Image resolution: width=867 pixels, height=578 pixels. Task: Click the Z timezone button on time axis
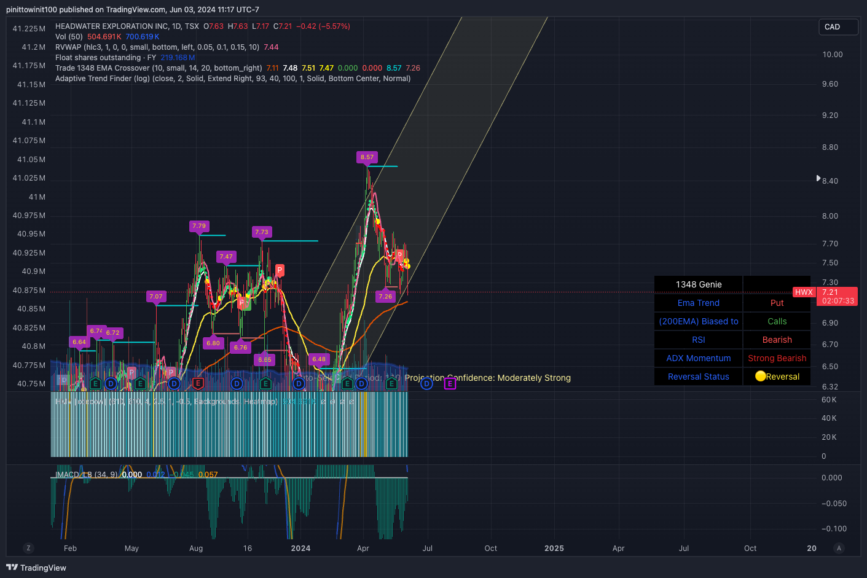coord(28,548)
